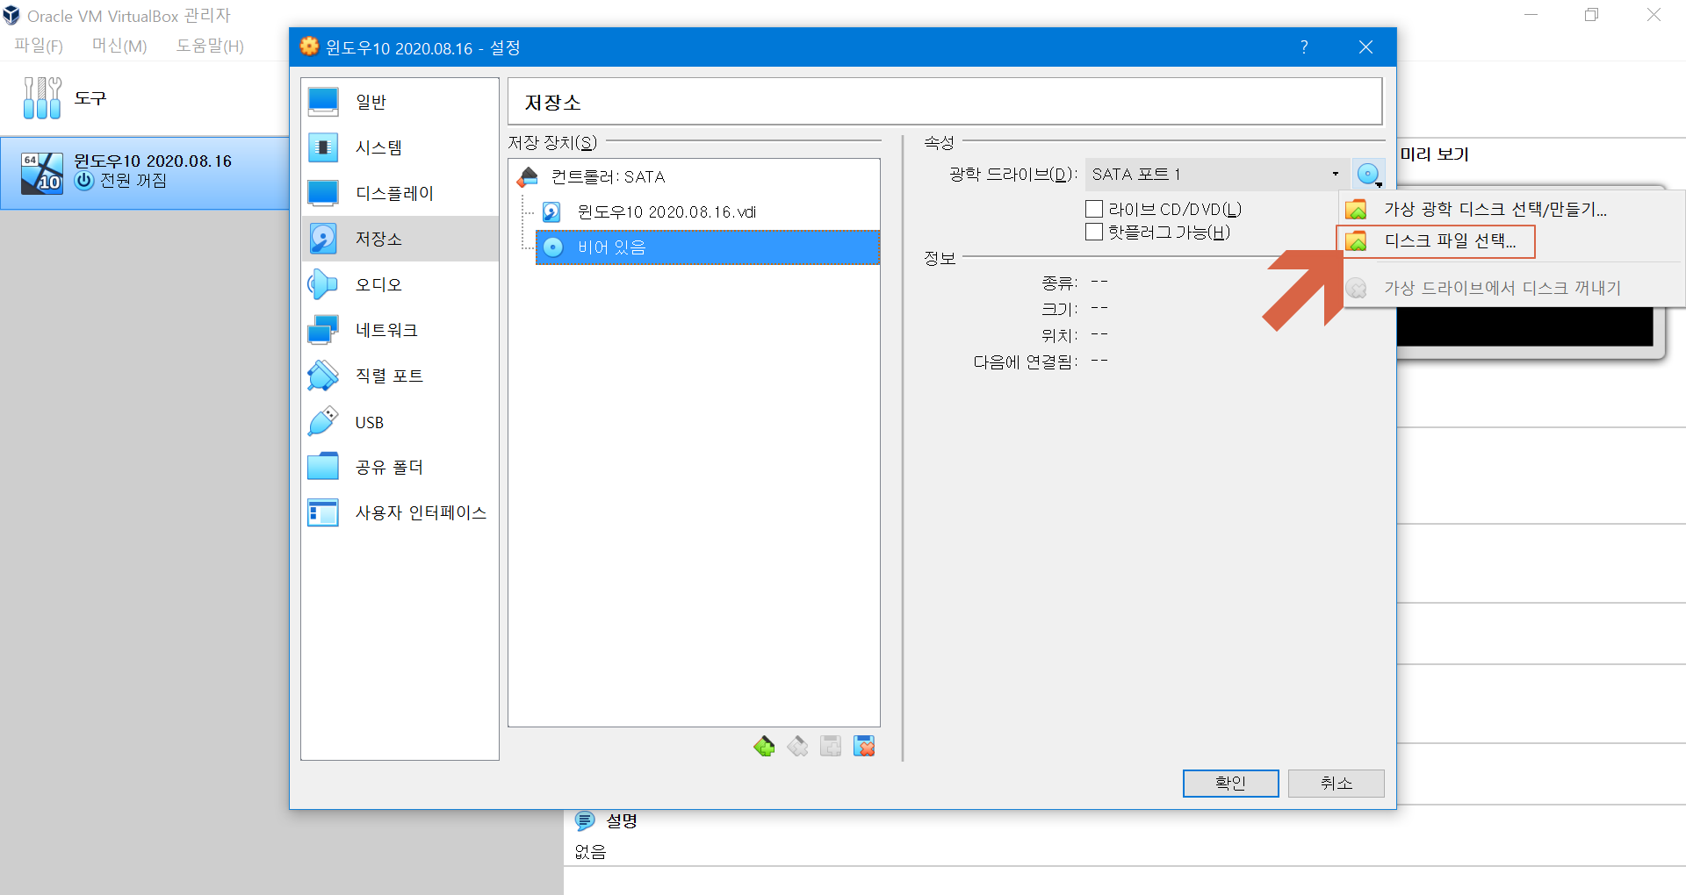Click the add storage controller icon

[764, 747]
